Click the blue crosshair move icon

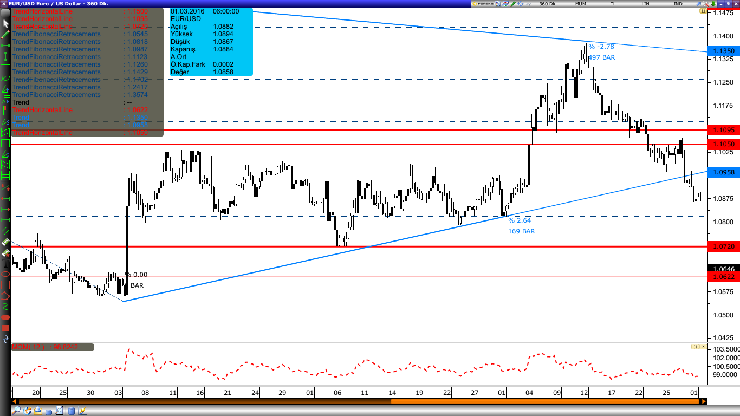click(520, 4)
